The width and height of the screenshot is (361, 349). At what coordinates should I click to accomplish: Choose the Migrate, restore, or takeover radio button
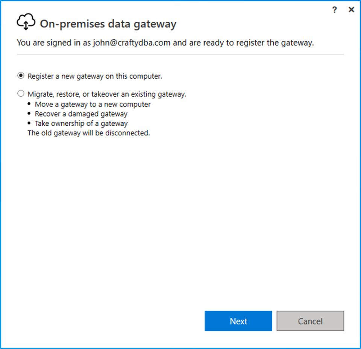coord(21,94)
